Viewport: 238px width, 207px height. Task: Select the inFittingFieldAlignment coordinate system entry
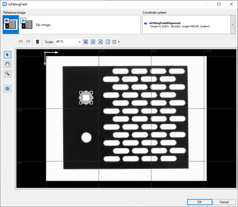click(165, 23)
